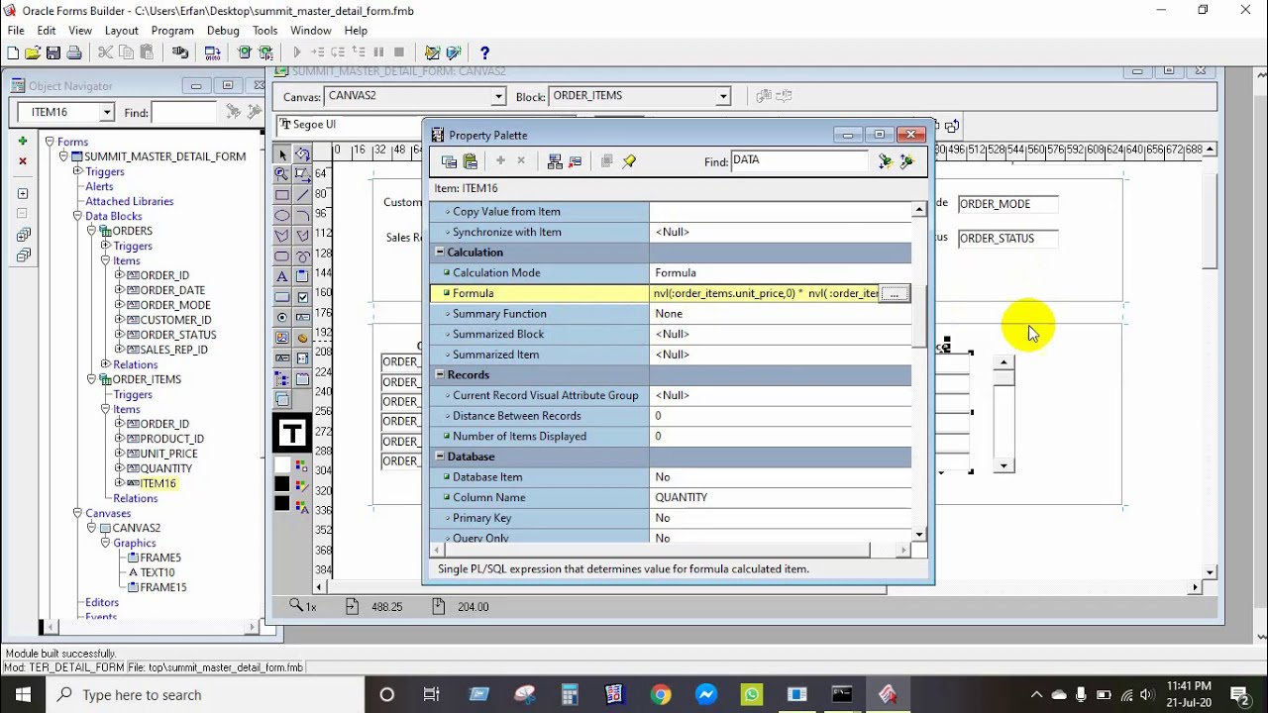The height and width of the screenshot is (713, 1268).
Task: Open Google Chrome from the taskbar
Action: coord(661,695)
